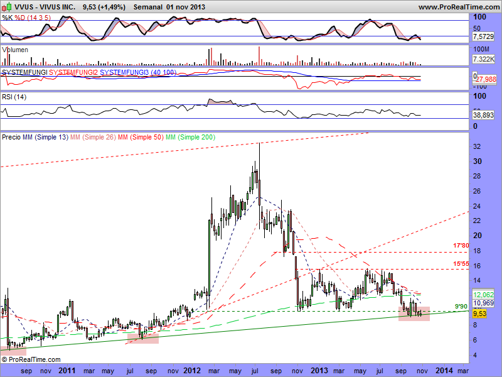502x377 pixels.
Task: Click the %D (14 3 5) indicator label
Action: [33, 18]
